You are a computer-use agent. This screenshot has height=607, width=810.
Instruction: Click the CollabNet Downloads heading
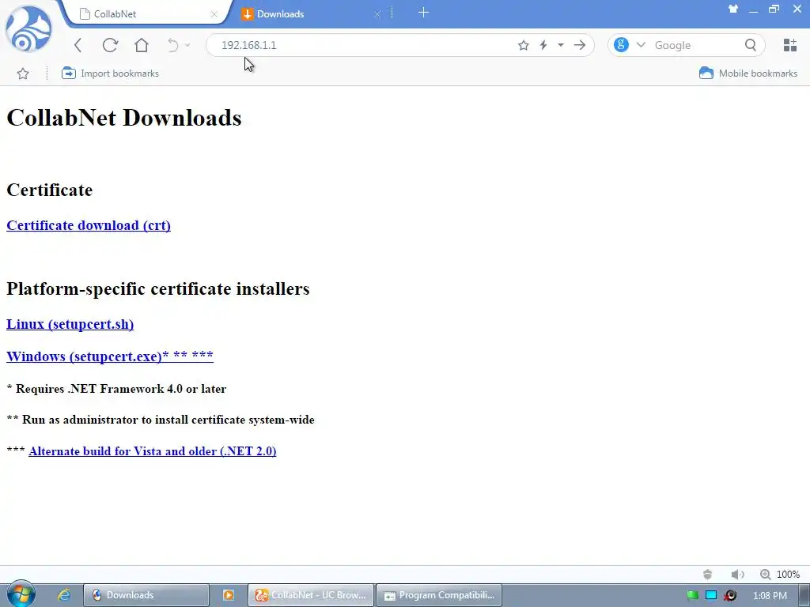coord(124,118)
